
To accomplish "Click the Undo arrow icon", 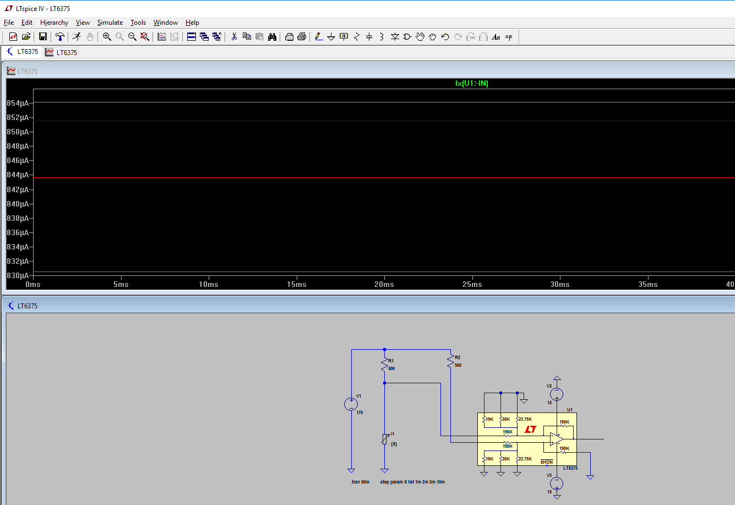I will (445, 37).
